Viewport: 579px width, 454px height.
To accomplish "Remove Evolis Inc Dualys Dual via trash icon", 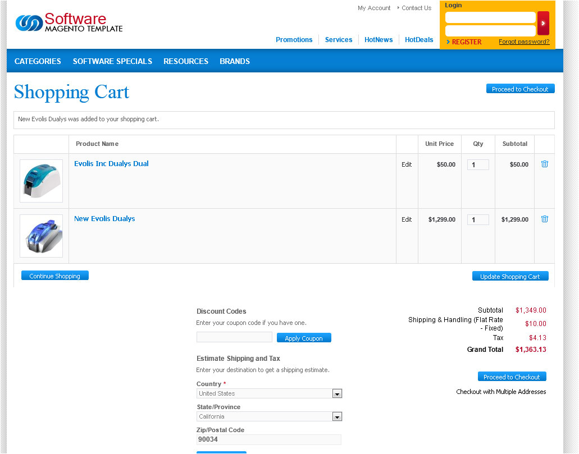I will (x=545, y=164).
